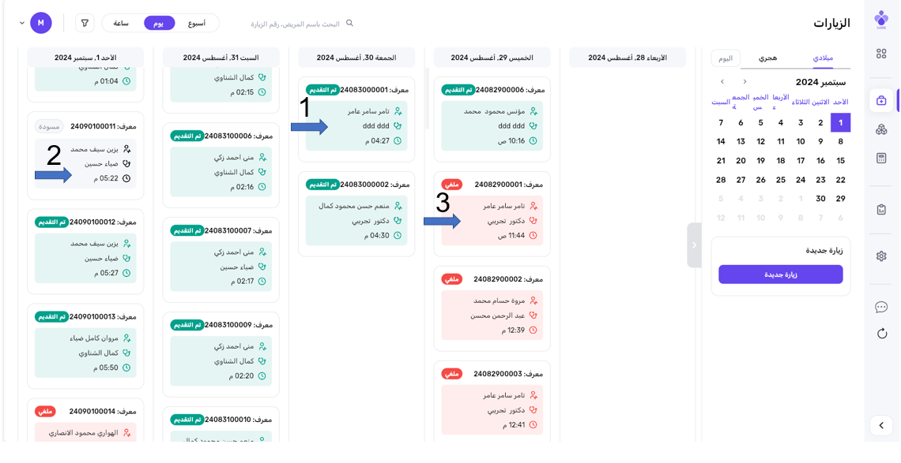Collapse the calendar side panel handle

pyautogui.click(x=694, y=245)
